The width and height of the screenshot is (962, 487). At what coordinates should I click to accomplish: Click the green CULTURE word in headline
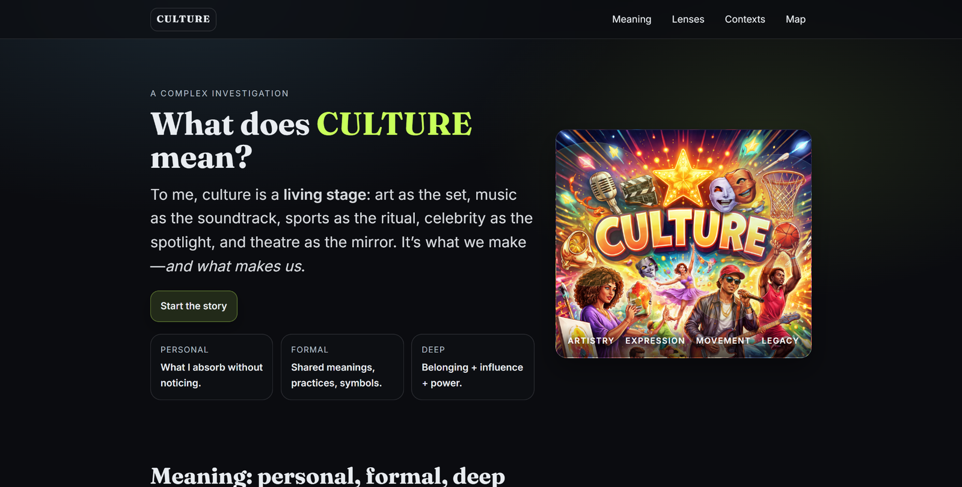(394, 124)
